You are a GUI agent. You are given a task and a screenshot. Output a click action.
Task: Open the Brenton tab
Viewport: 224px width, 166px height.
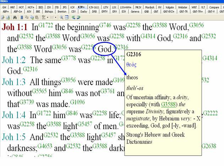(x=62, y=12)
